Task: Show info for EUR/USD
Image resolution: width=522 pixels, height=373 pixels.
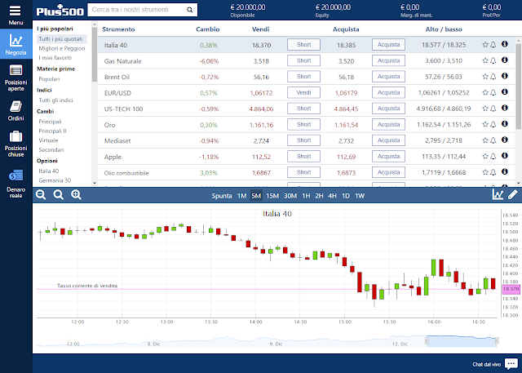Action: tap(505, 91)
